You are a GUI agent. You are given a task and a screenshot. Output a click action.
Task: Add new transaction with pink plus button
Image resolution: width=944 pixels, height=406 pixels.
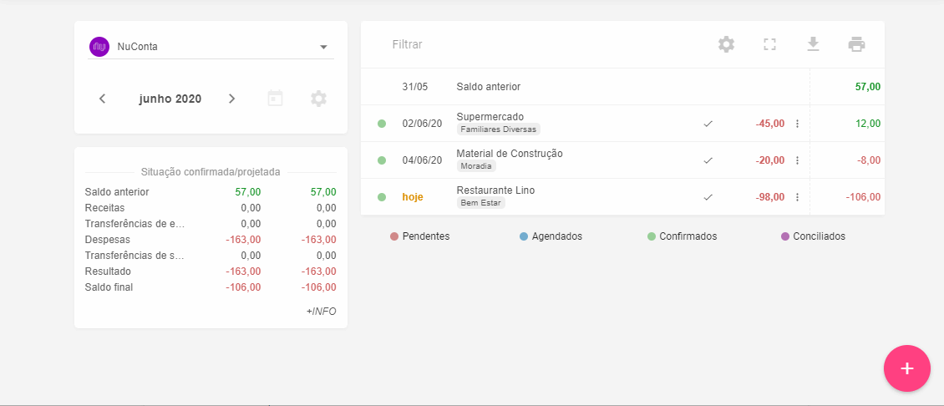[x=906, y=368]
